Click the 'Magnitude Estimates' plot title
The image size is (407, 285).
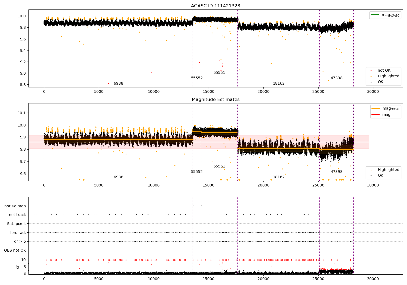tap(215, 100)
